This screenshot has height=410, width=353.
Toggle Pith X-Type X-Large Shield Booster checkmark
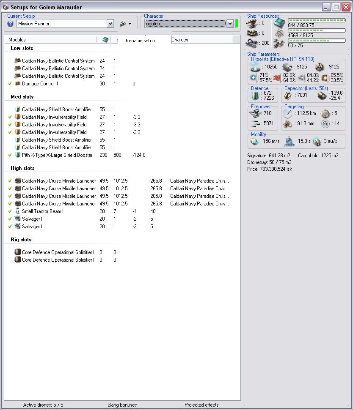tap(10, 155)
